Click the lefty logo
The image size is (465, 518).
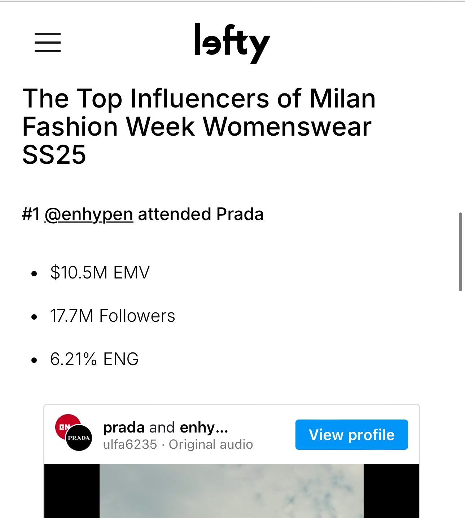coord(232,43)
